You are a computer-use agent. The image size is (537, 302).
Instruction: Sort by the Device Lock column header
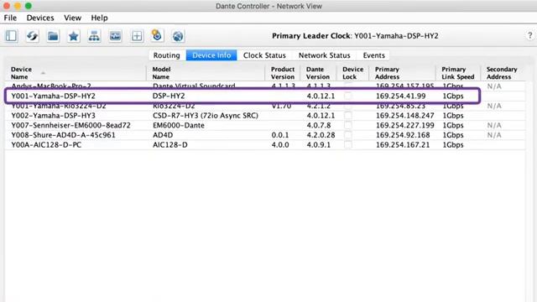pyautogui.click(x=352, y=73)
